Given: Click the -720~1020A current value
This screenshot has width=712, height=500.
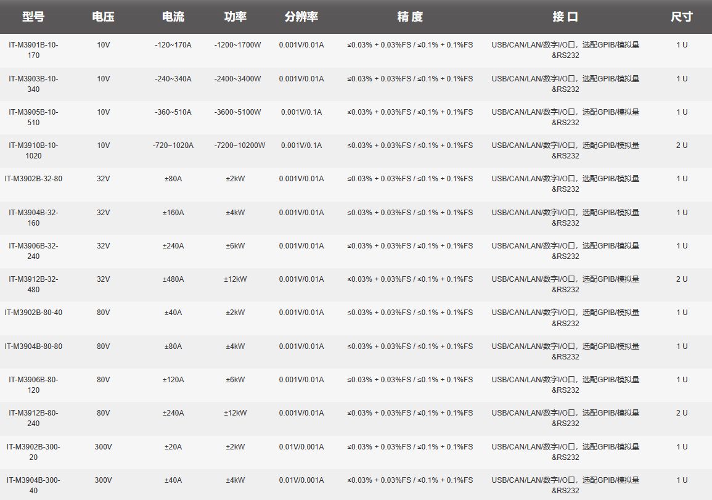Looking at the screenshot, I should (x=173, y=145).
